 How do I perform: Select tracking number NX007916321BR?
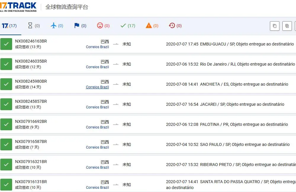[x=31, y=162]
